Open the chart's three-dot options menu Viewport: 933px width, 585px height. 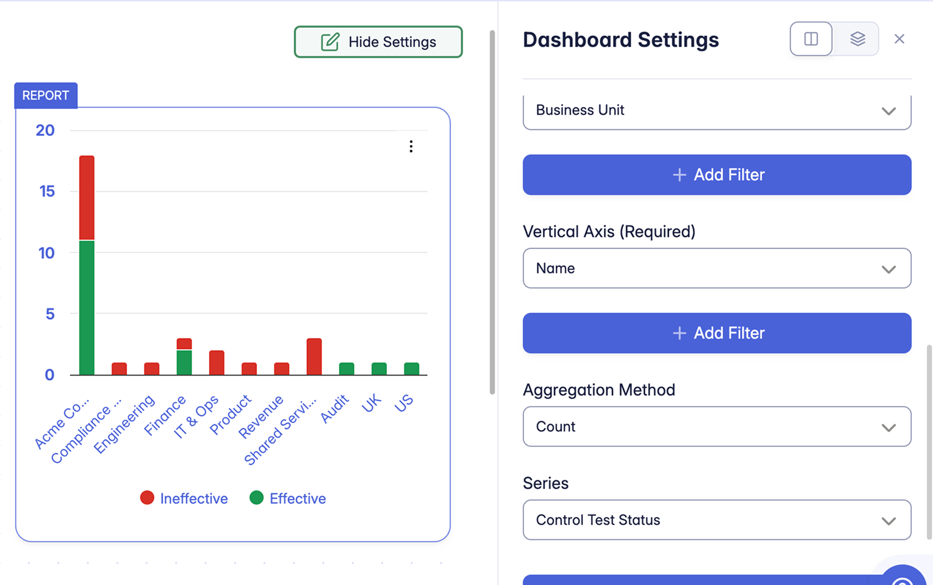(411, 147)
